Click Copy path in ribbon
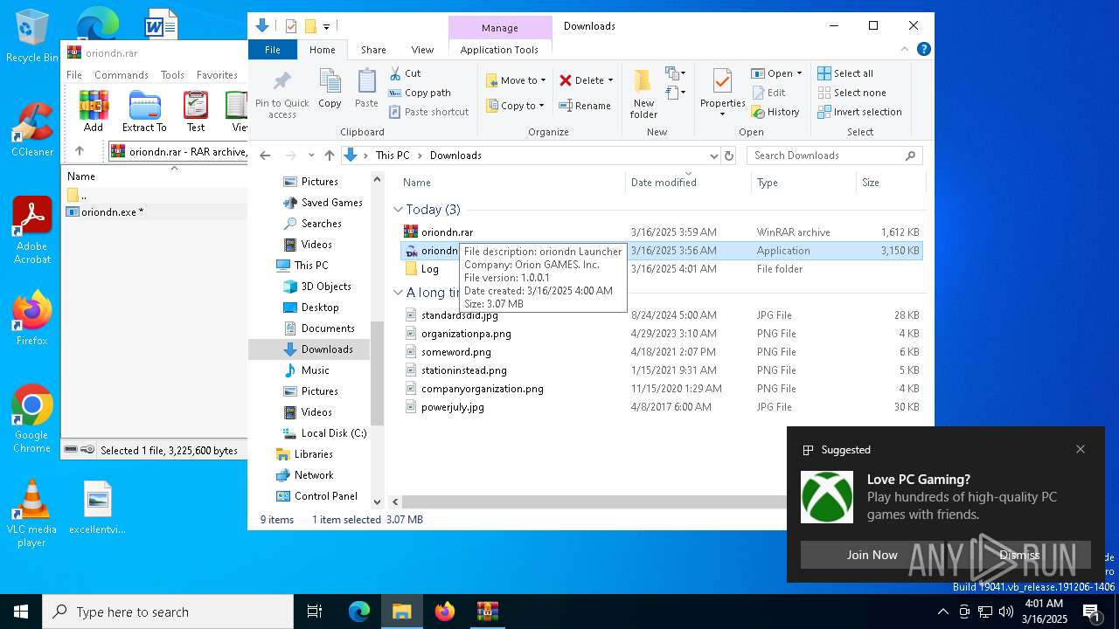The width and height of the screenshot is (1119, 629). [420, 93]
